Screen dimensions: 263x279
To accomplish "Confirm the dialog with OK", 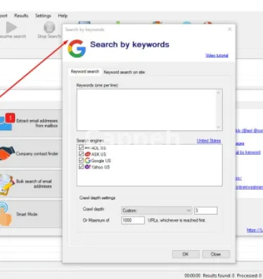I will click(x=186, y=254).
